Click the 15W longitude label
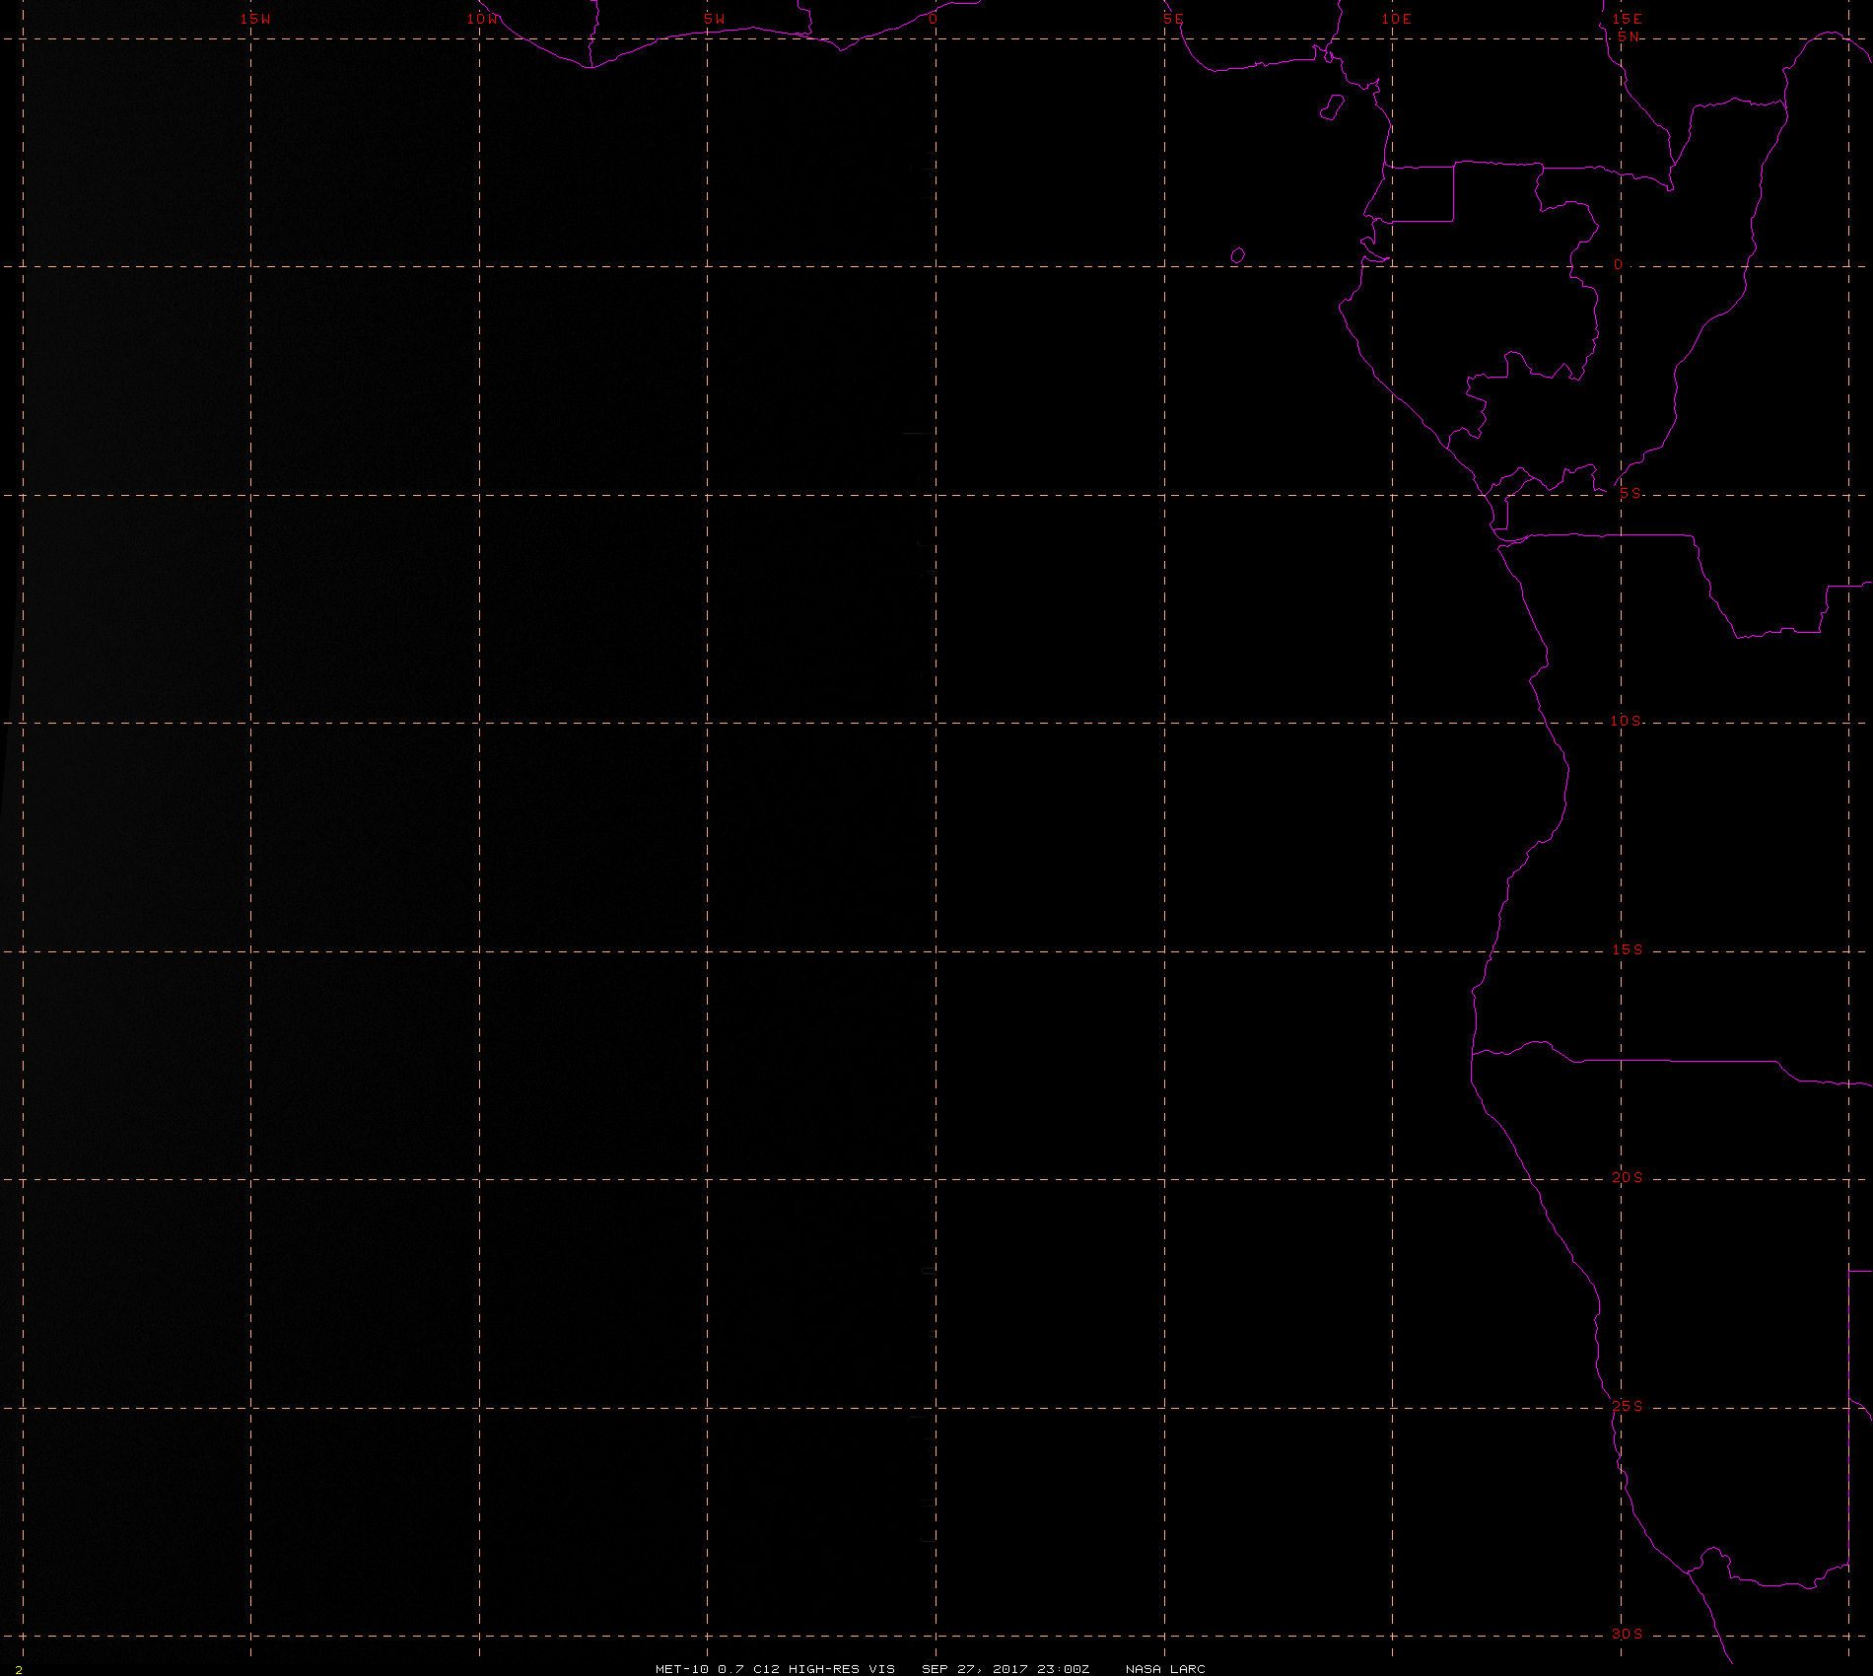1873x1676 pixels. [x=255, y=19]
